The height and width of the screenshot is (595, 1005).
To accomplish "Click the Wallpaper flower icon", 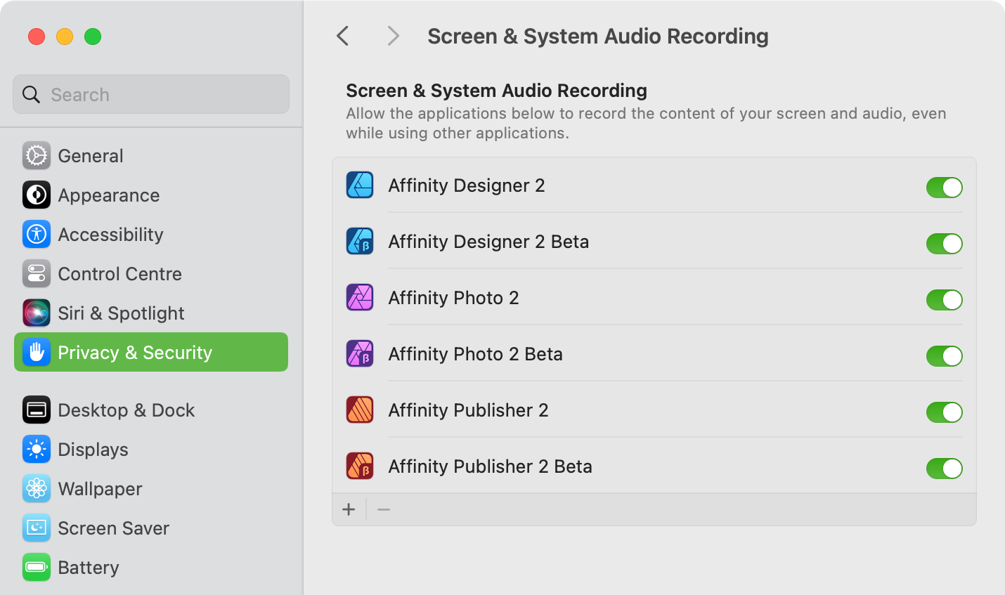I will pos(37,489).
